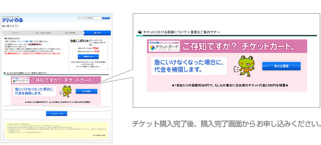
Task: Click the red 200pt points total
Action: click(x=96, y=48)
